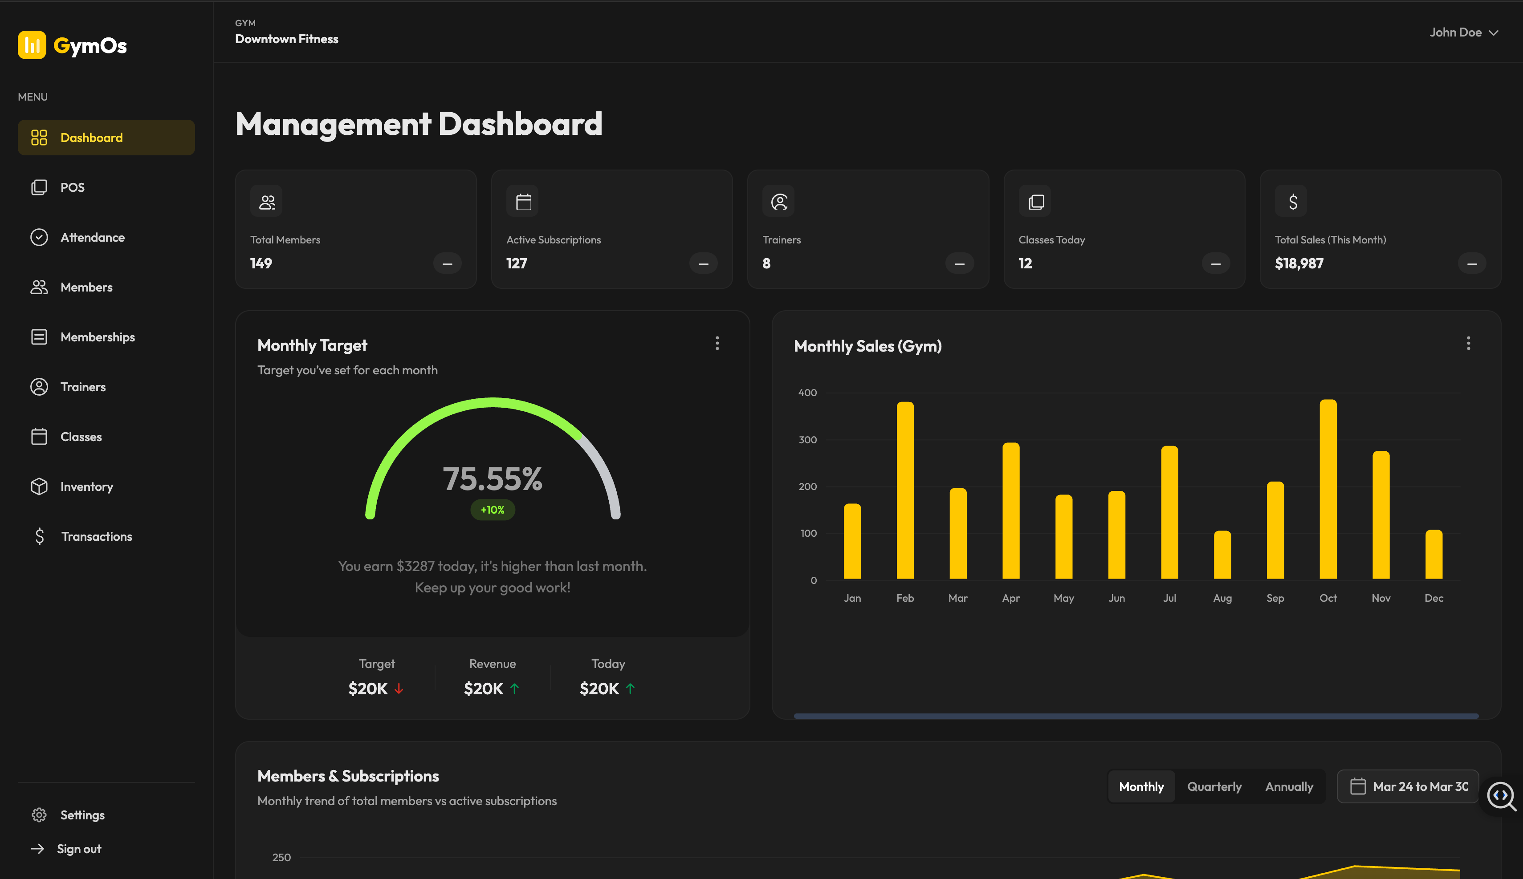The height and width of the screenshot is (879, 1523).
Task: Click the Settings gear icon
Action: [39, 815]
